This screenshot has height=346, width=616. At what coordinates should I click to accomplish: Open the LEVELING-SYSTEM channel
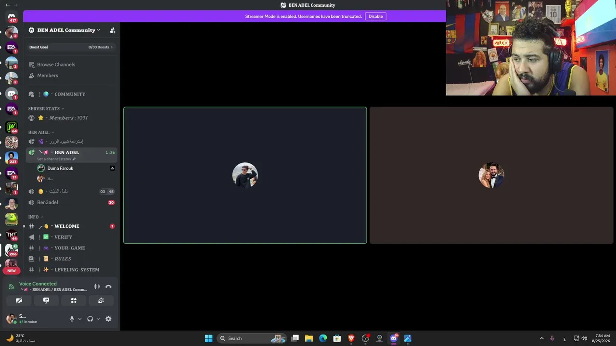71,270
